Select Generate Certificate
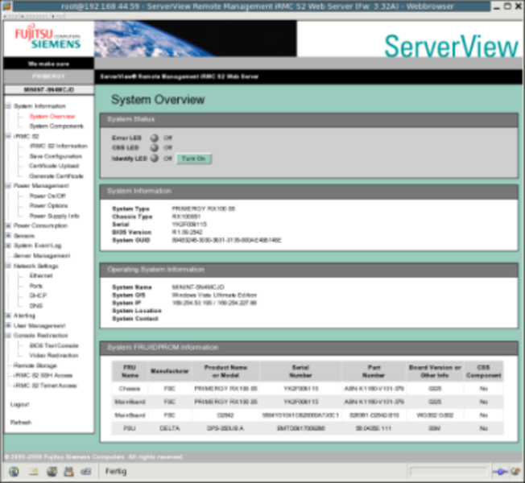Image resolution: width=525 pixels, height=483 pixels. (56, 176)
